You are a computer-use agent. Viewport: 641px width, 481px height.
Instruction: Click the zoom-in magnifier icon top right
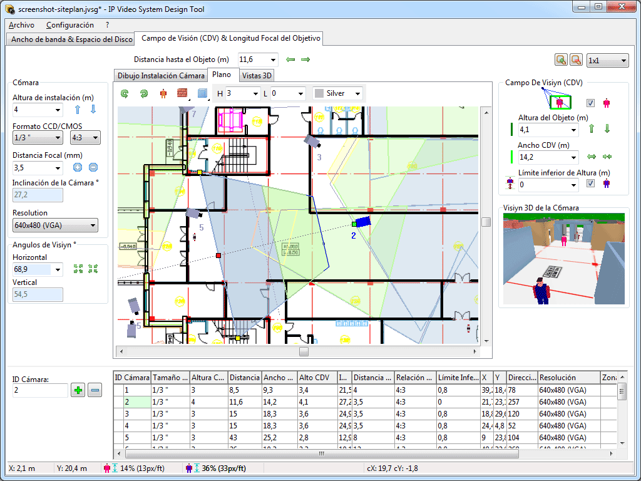point(560,59)
